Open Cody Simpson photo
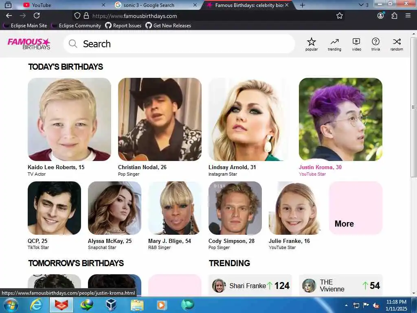 point(235,208)
